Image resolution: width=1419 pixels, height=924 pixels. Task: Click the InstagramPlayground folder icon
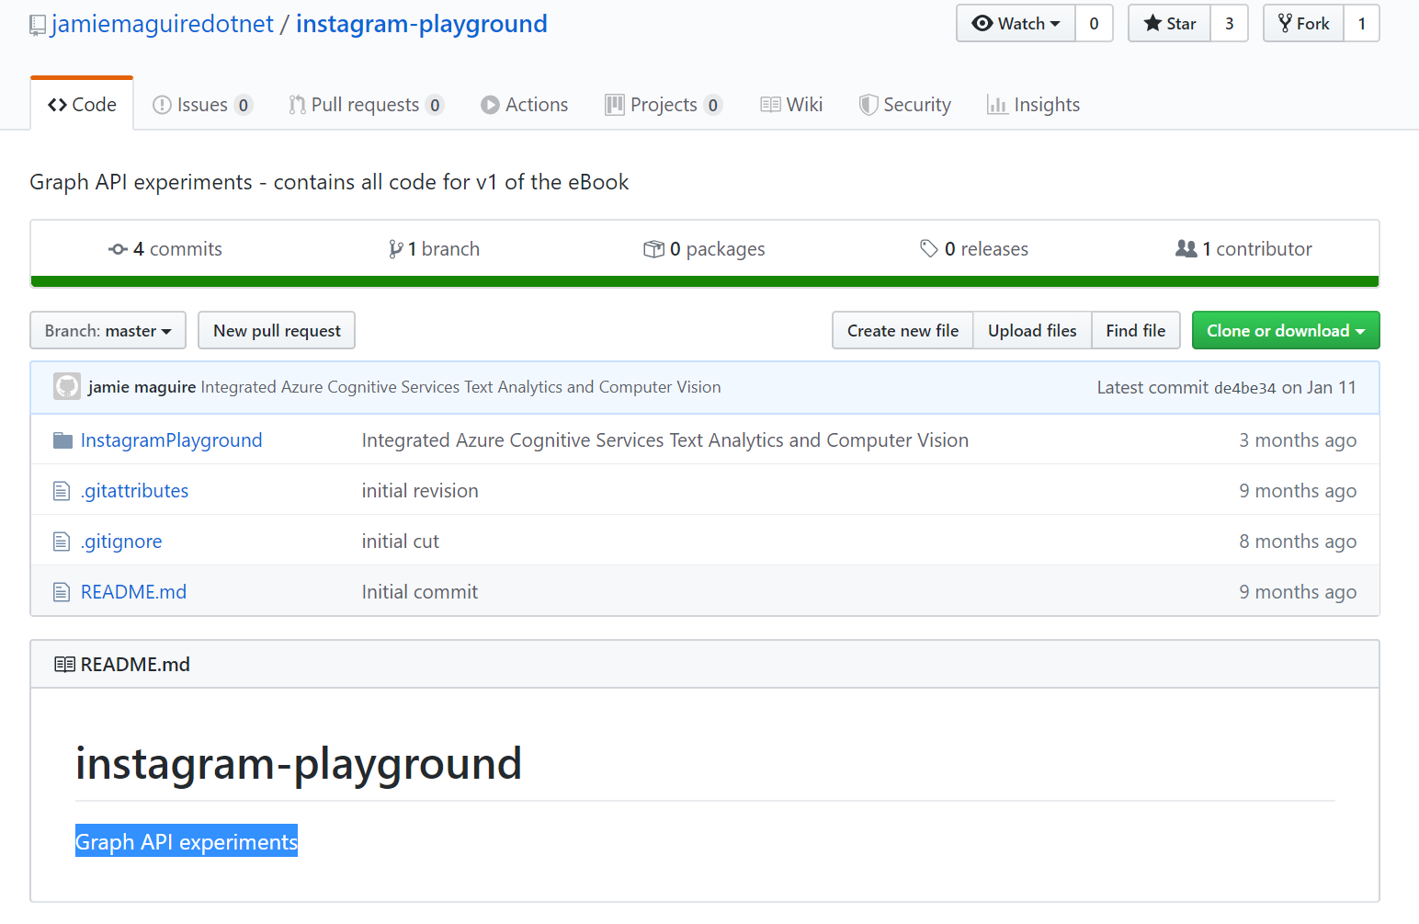pyautogui.click(x=62, y=440)
